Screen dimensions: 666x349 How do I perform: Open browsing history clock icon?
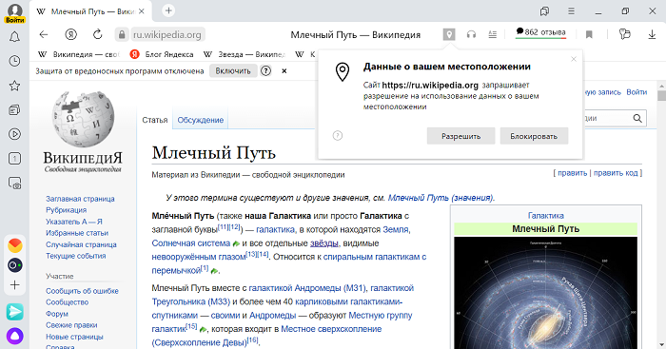tap(14, 61)
